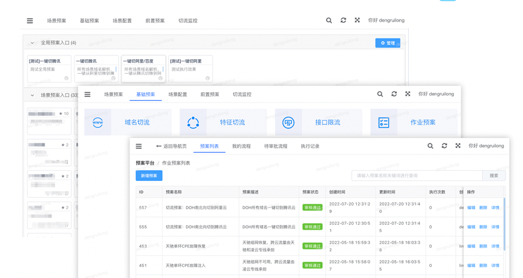
Task: Click the blue 新增预案 button
Action: 149,175
